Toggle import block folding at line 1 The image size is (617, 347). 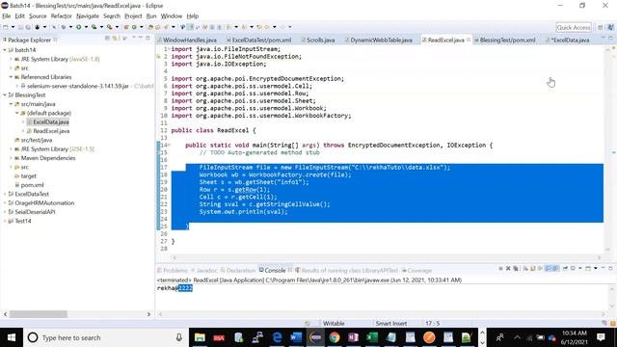pyautogui.click(x=170, y=49)
